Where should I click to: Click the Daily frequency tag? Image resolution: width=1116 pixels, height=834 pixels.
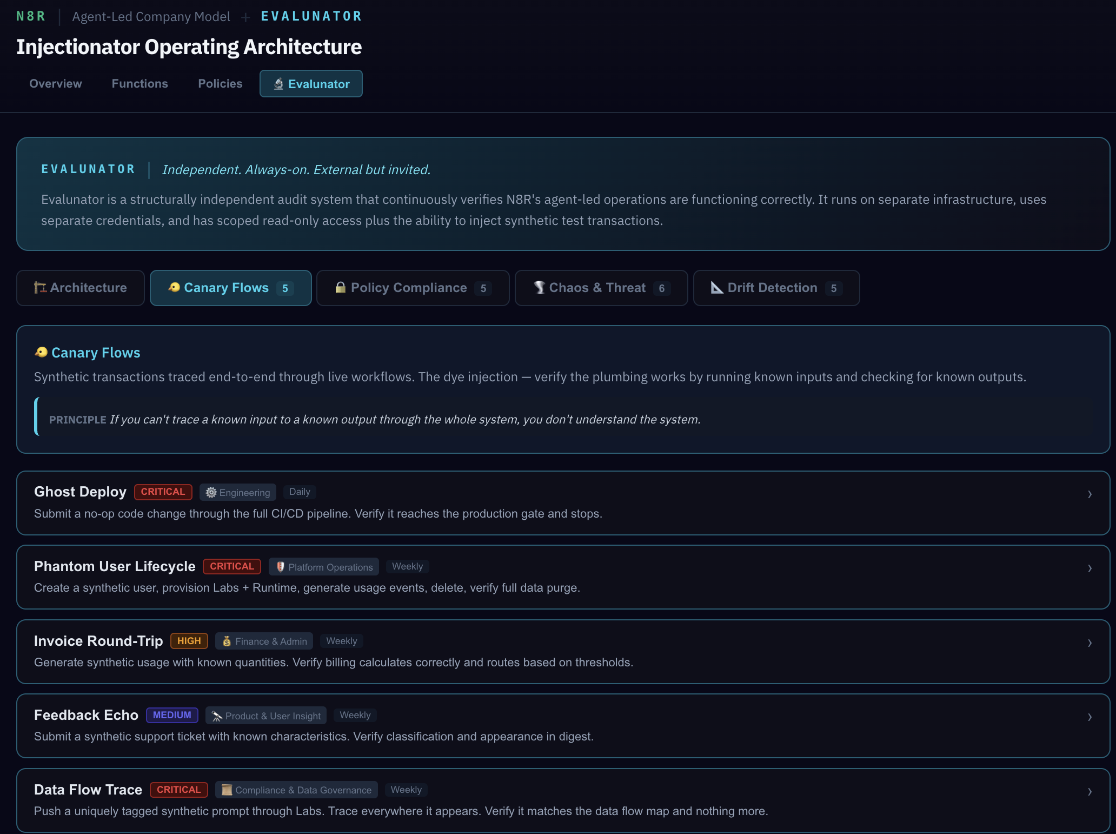[300, 492]
